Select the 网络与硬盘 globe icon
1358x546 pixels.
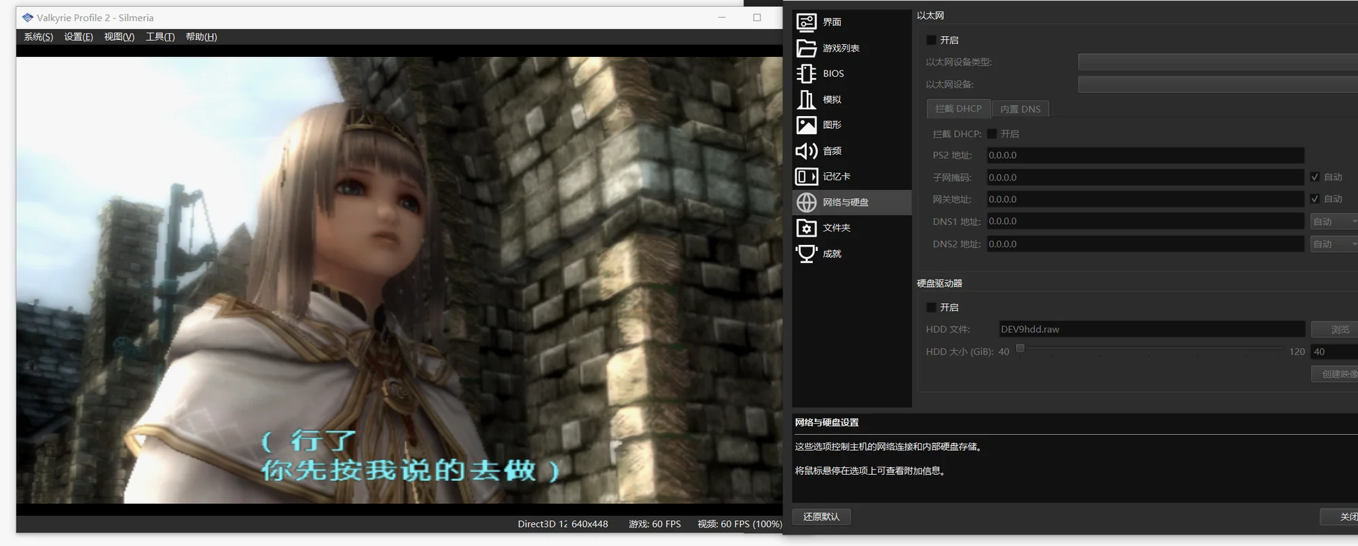[x=806, y=202]
